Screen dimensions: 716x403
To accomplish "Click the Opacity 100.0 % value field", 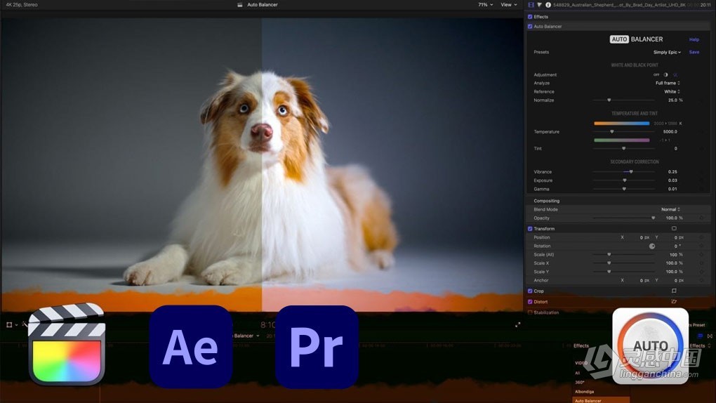I will point(674,218).
